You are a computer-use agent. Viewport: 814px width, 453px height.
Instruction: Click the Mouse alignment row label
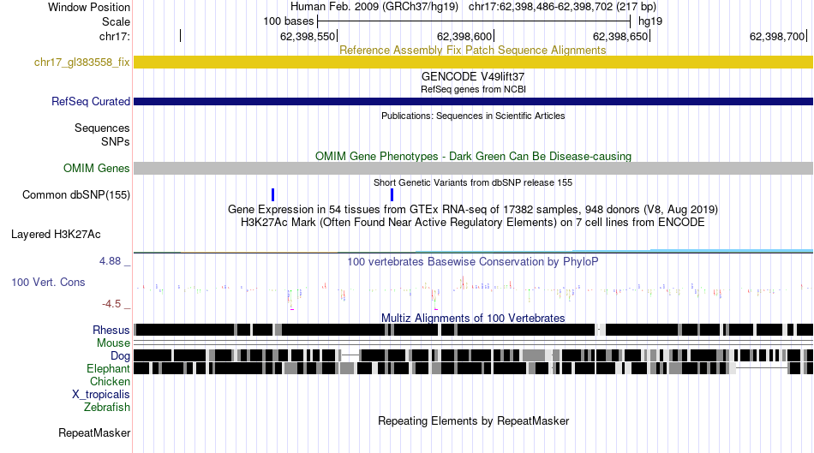coord(112,343)
